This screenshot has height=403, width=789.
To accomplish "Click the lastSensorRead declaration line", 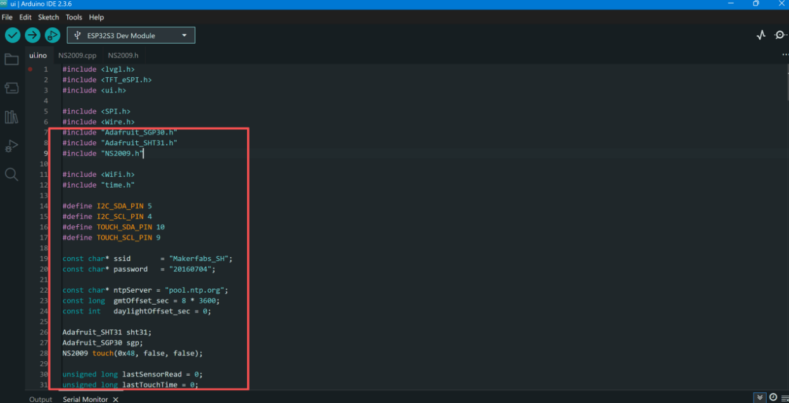I will [x=132, y=374].
